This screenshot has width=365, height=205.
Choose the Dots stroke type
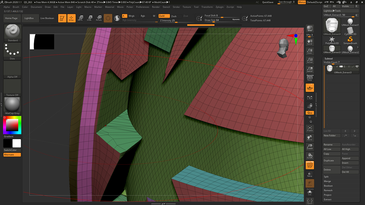[x=12, y=51]
